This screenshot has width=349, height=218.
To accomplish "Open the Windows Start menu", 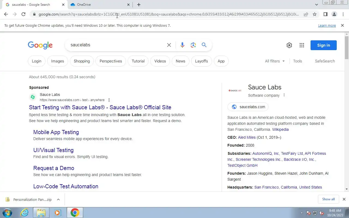I will tap(7, 213).
